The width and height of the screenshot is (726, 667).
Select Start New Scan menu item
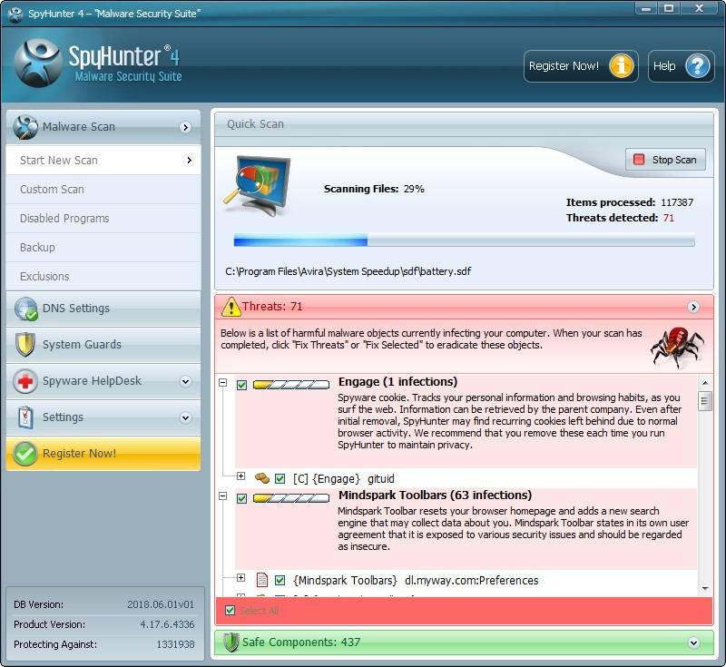pos(103,160)
